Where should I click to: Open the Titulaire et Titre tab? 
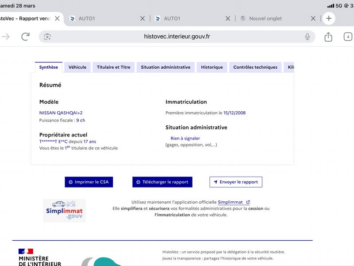tap(114, 67)
